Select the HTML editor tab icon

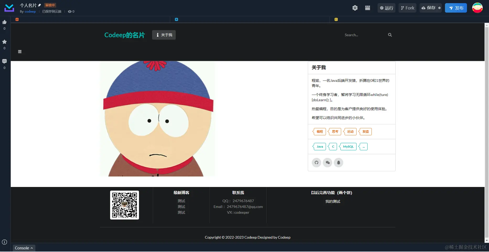click(x=17, y=19)
